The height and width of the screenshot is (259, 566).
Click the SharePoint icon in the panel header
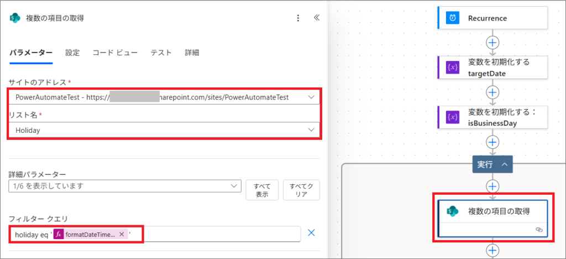tap(15, 18)
